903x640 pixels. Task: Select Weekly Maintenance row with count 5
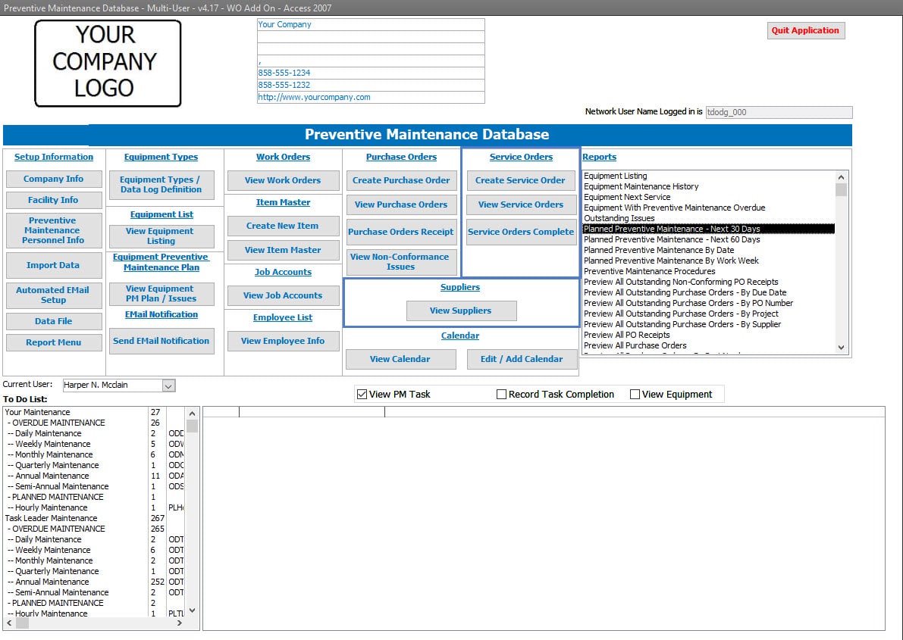[95, 444]
